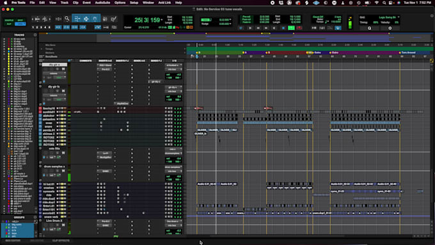Image resolution: width=435 pixels, height=245 pixels.
Task: Toggle Count Off setting
Action: 318,17
